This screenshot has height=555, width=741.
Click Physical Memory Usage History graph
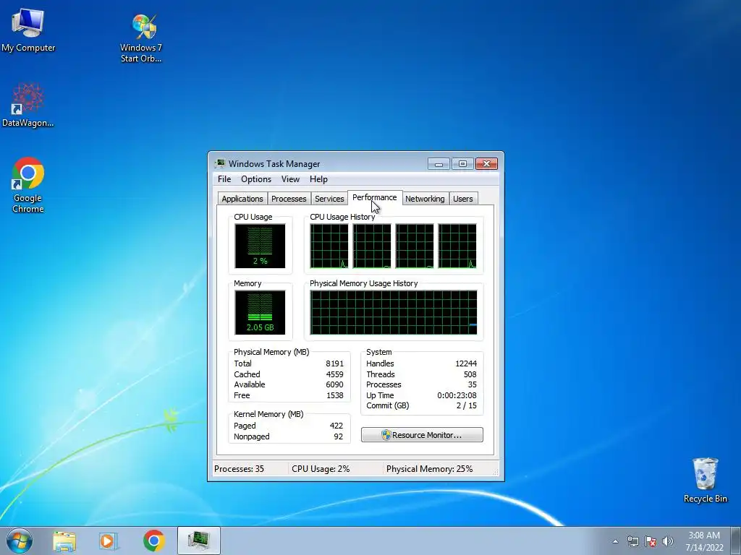click(393, 312)
